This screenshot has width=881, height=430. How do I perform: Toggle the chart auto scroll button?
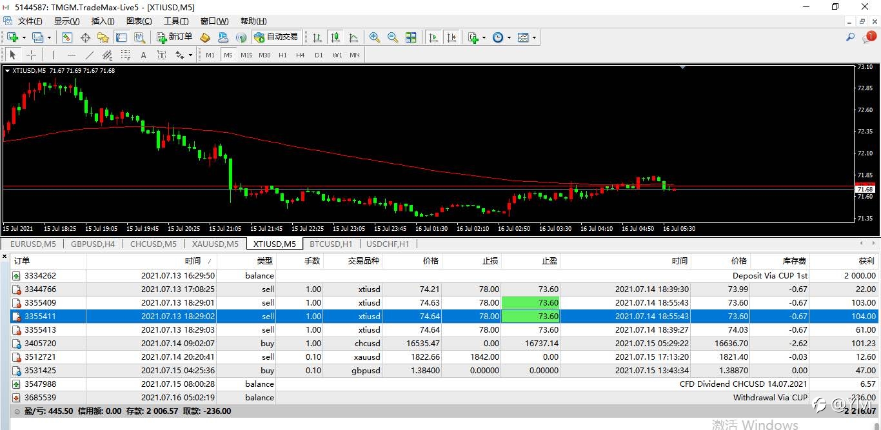click(433, 37)
